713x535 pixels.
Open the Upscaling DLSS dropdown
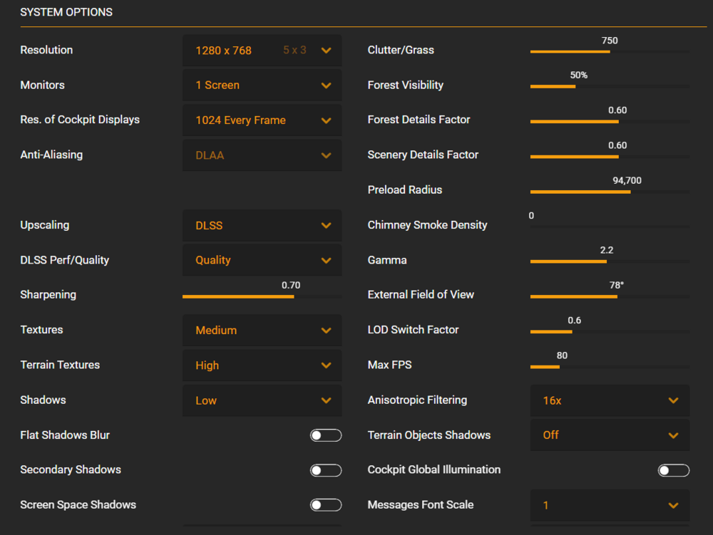pyautogui.click(x=262, y=225)
